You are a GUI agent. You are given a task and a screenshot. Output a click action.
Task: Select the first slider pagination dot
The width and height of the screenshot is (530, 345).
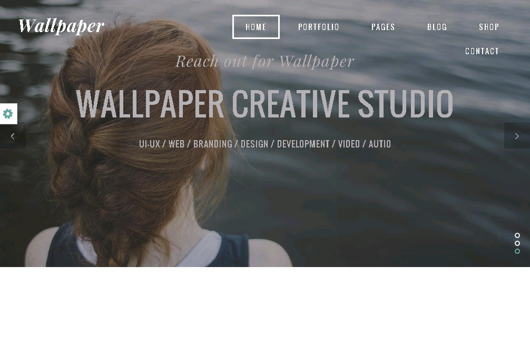click(517, 235)
